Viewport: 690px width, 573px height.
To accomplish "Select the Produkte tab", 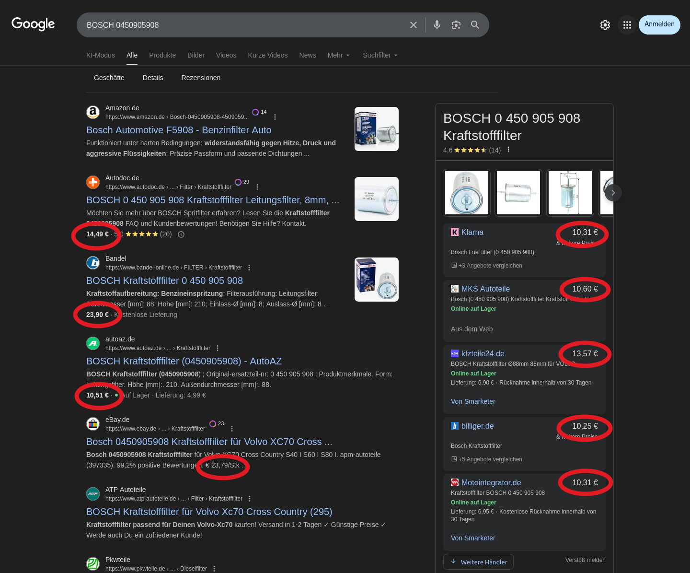I will 162,55.
